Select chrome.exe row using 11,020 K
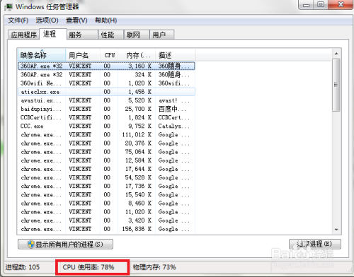354x277 pixels. point(106,212)
